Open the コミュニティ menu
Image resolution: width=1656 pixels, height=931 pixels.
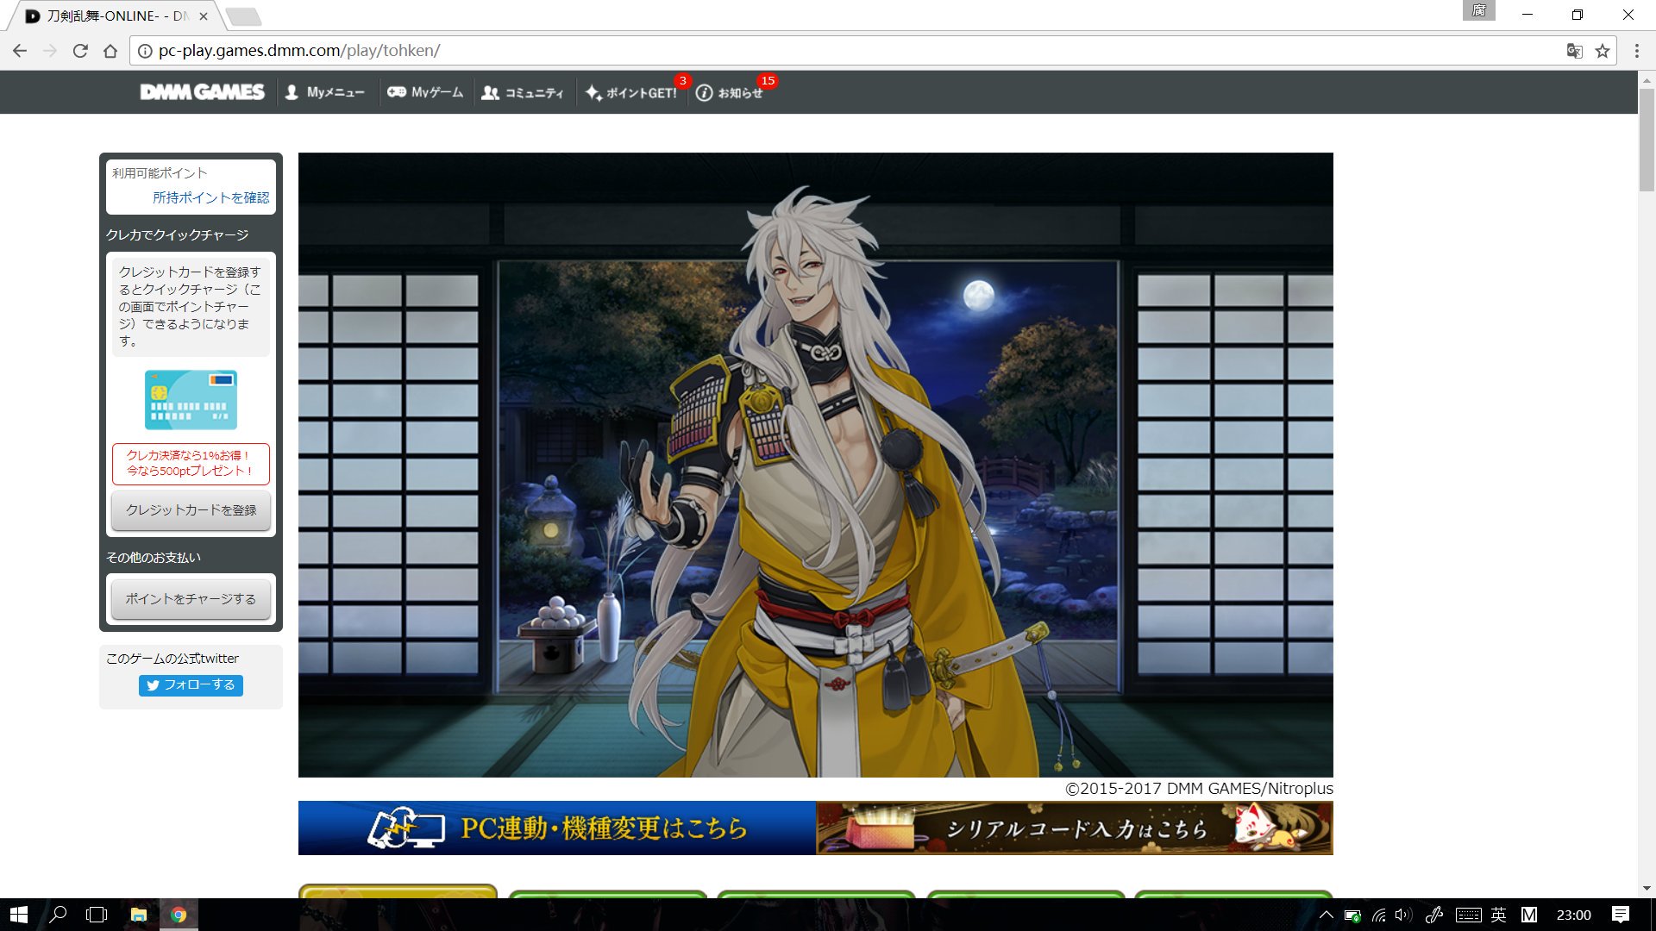(x=523, y=92)
